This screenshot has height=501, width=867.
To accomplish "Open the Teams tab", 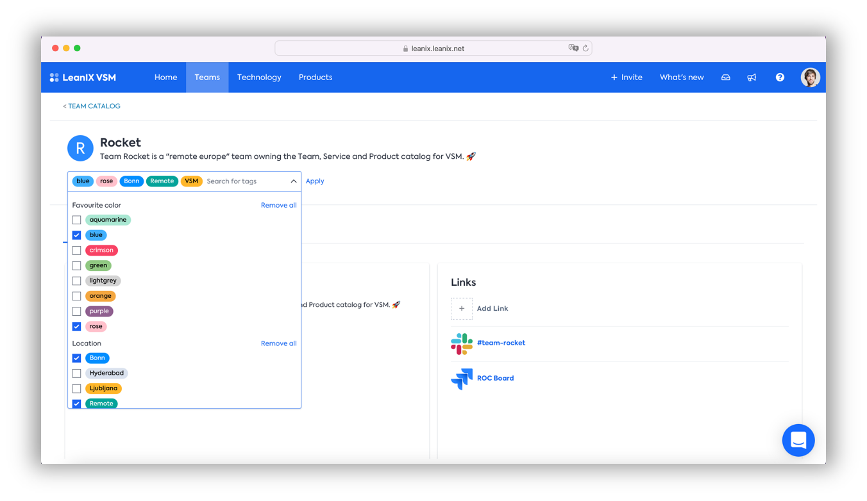I will [x=207, y=78].
